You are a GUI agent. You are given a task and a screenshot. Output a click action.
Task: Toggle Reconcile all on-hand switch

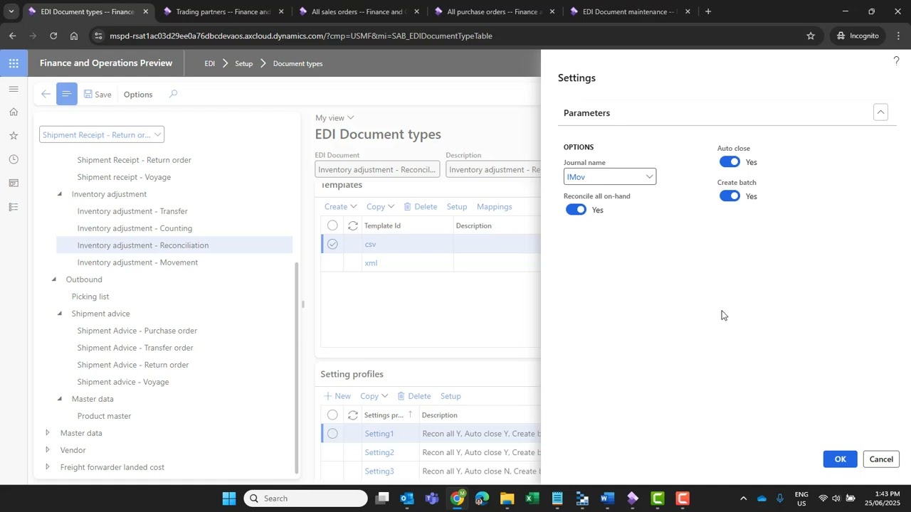[576, 210]
